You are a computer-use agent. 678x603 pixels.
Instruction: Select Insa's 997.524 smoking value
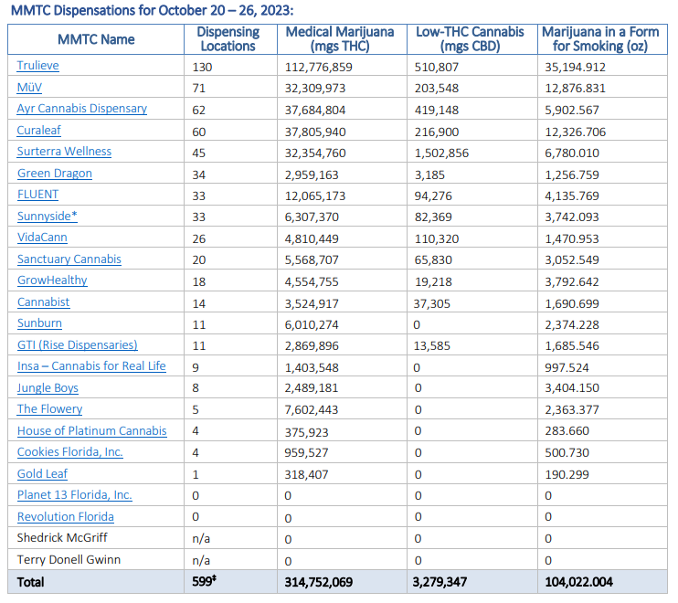(567, 368)
